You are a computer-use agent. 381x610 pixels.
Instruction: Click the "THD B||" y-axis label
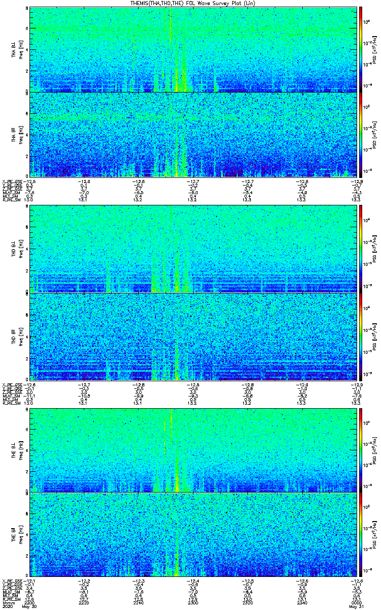(14, 337)
